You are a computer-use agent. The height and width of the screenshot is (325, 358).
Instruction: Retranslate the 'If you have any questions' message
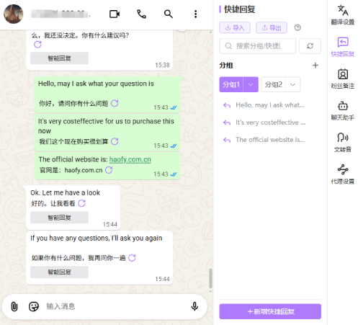(x=132, y=258)
